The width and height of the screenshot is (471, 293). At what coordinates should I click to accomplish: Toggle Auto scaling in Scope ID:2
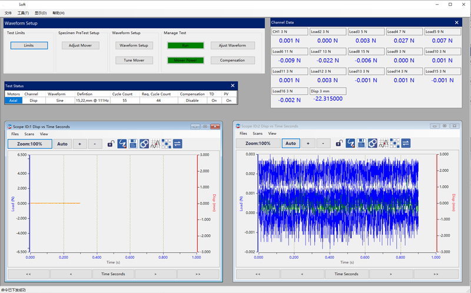pyautogui.click(x=290, y=143)
